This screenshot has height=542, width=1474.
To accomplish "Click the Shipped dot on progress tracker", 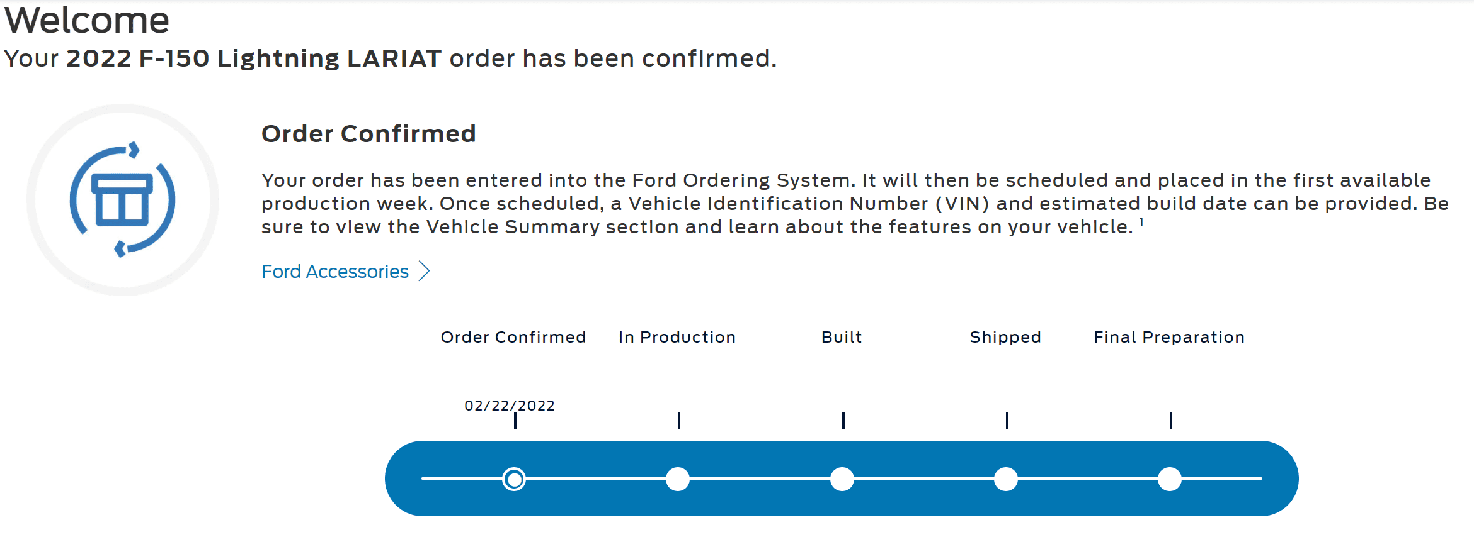I will click(1006, 479).
